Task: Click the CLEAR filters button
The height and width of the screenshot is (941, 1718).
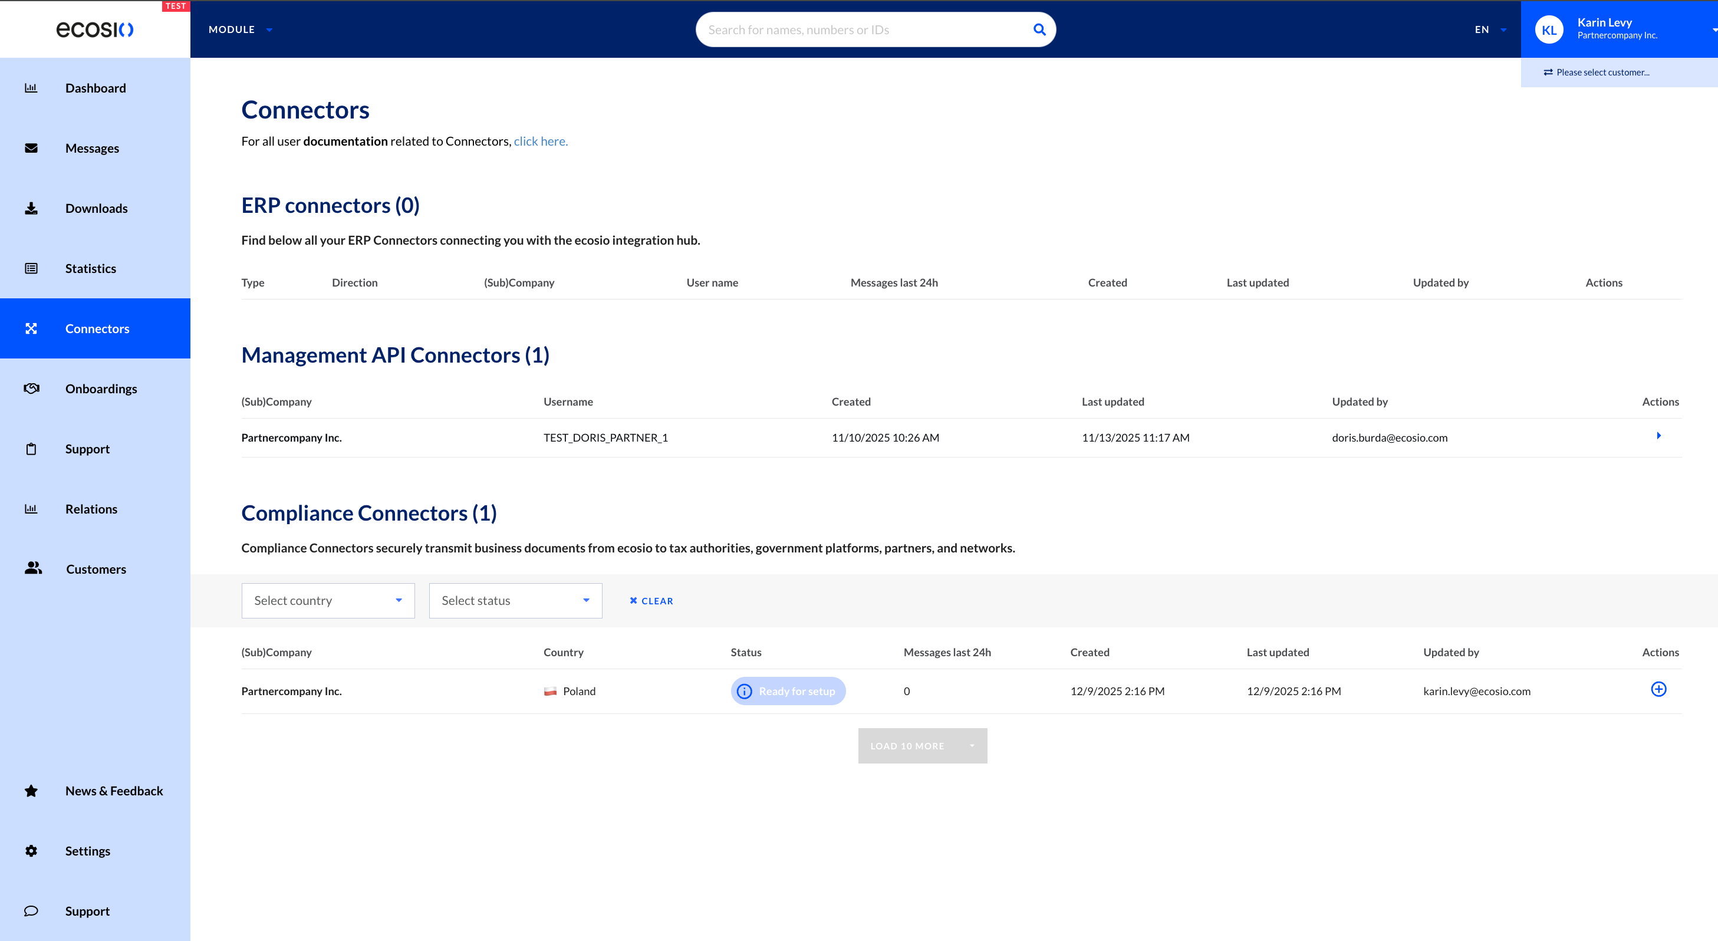Action: 651,601
